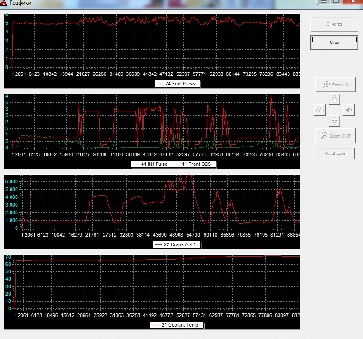Select the 11.Front O2S legend entry
Viewport: 363px width, 339px height.
[193, 164]
